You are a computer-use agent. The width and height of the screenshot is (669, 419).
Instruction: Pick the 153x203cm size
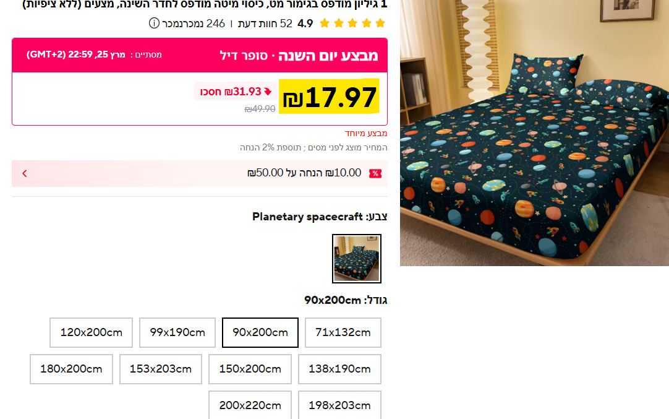click(x=160, y=369)
